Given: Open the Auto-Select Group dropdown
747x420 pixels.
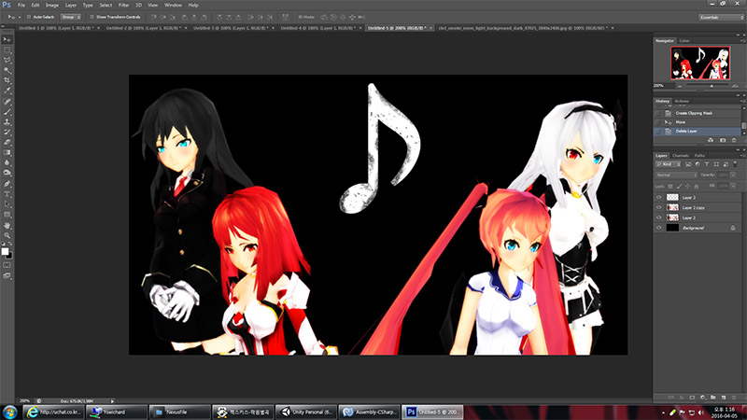Looking at the screenshot, I should [71, 17].
